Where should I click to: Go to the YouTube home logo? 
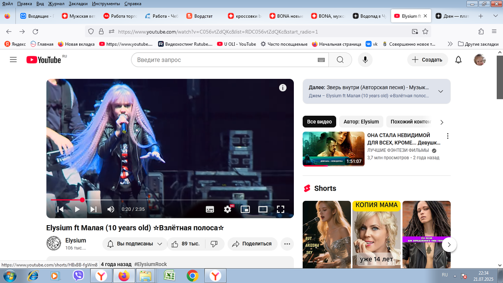coord(44,60)
